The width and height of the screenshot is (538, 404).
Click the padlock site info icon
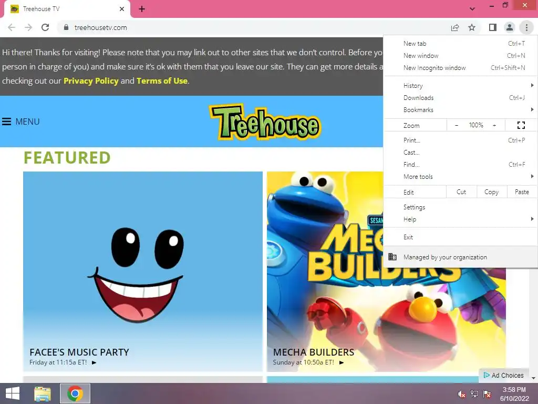point(66,27)
